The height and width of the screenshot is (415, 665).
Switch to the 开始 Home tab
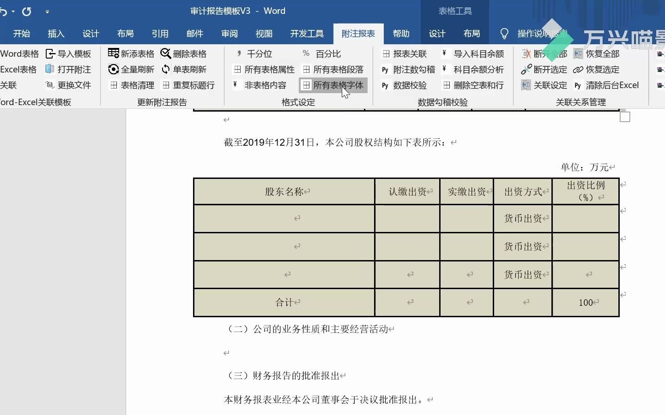(x=22, y=34)
